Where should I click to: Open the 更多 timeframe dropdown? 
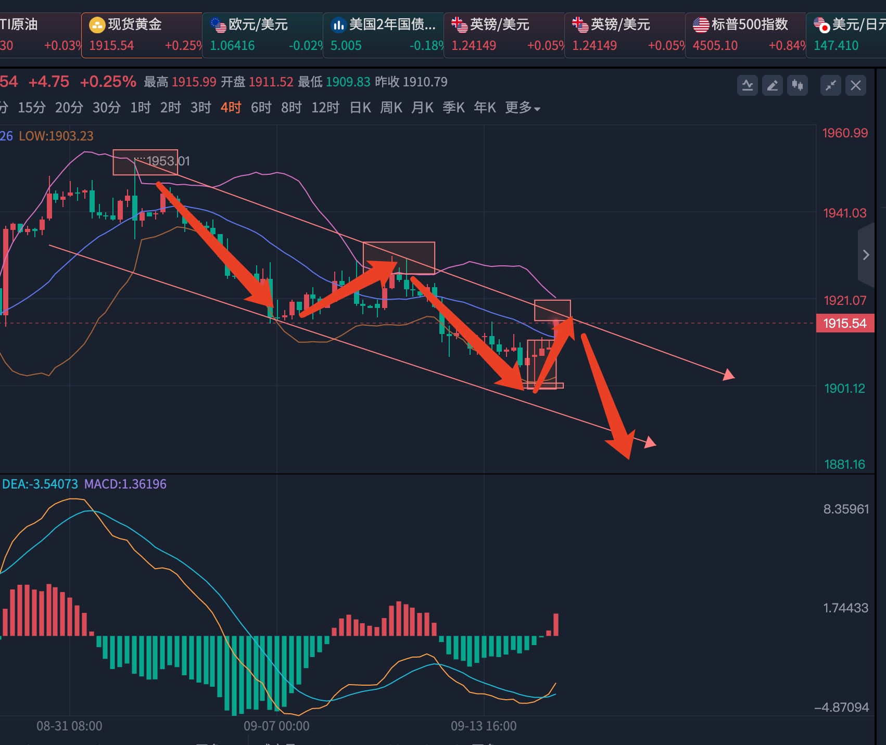pyautogui.click(x=523, y=108)
